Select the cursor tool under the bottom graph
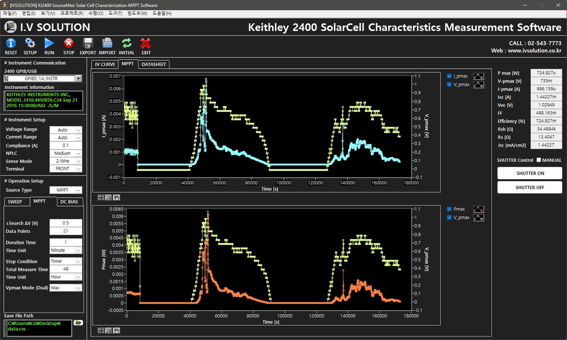The width and height of the screenshot is (567, 340). pos(101,330)
